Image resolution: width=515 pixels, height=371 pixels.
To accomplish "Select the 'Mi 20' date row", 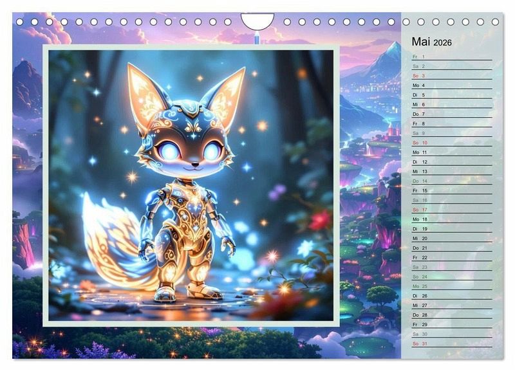I will pyautogui.click(x=452, y=239).
